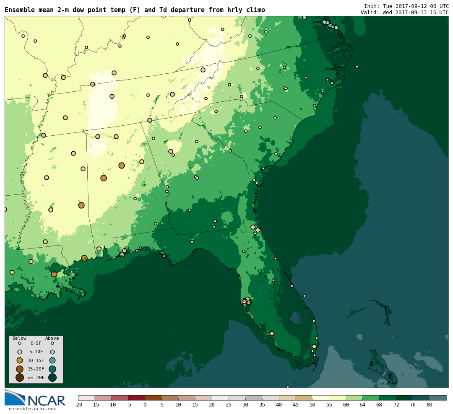Image resolution: width=453 pixels, height=414 pixels.
Task: Click the Above >= 20F darkest green circle
Action: point(52,378)
